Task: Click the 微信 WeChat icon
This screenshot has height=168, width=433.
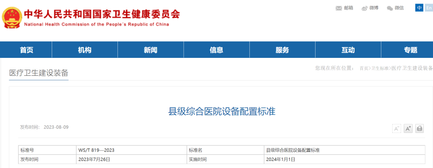Action: pyautogui.click(x=390, y=8)
